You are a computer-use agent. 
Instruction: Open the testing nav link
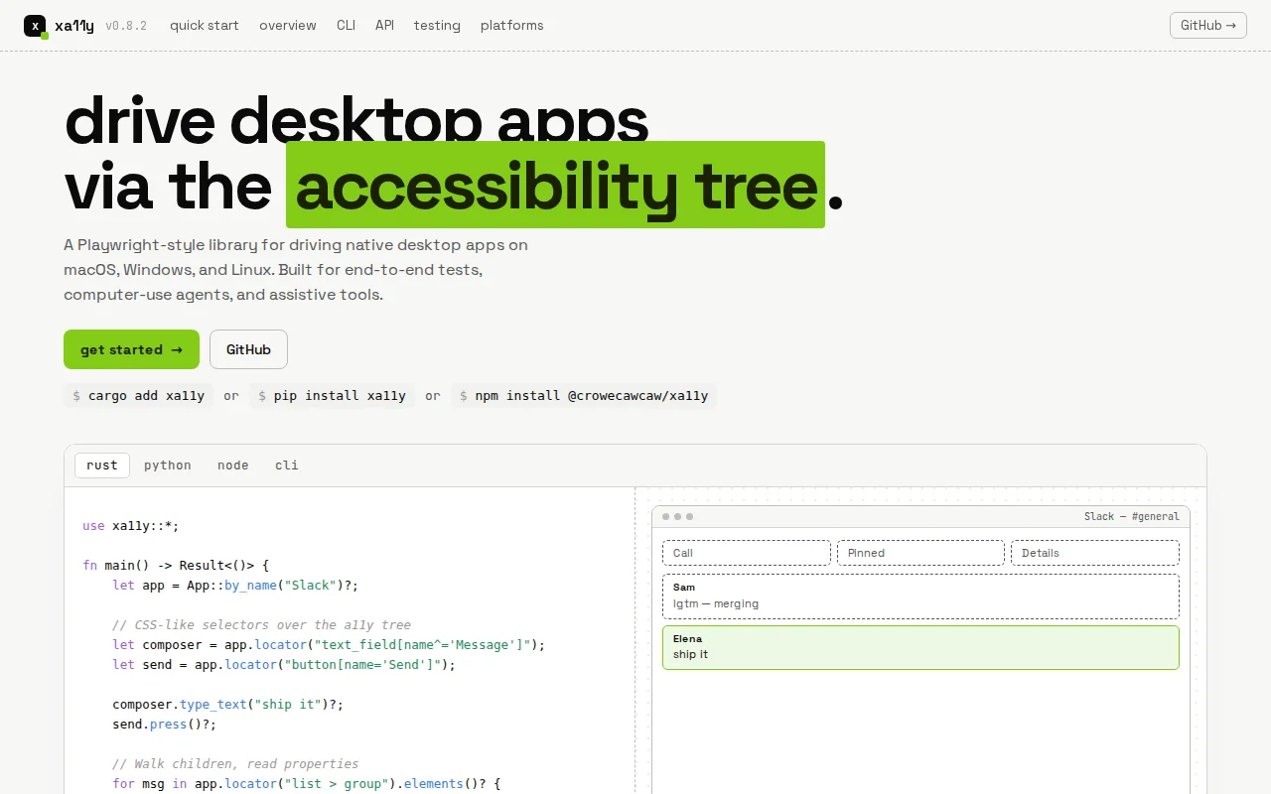pyautogui.click(x=437, y=26)
